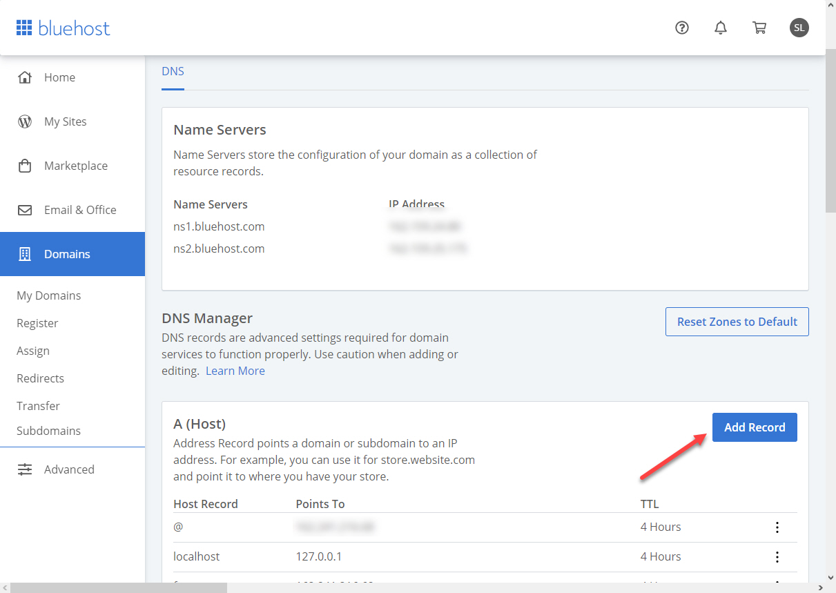Click the Name Servers section title
The width and height of the screenshot is (836, 593).
click(x=220, y=130)
